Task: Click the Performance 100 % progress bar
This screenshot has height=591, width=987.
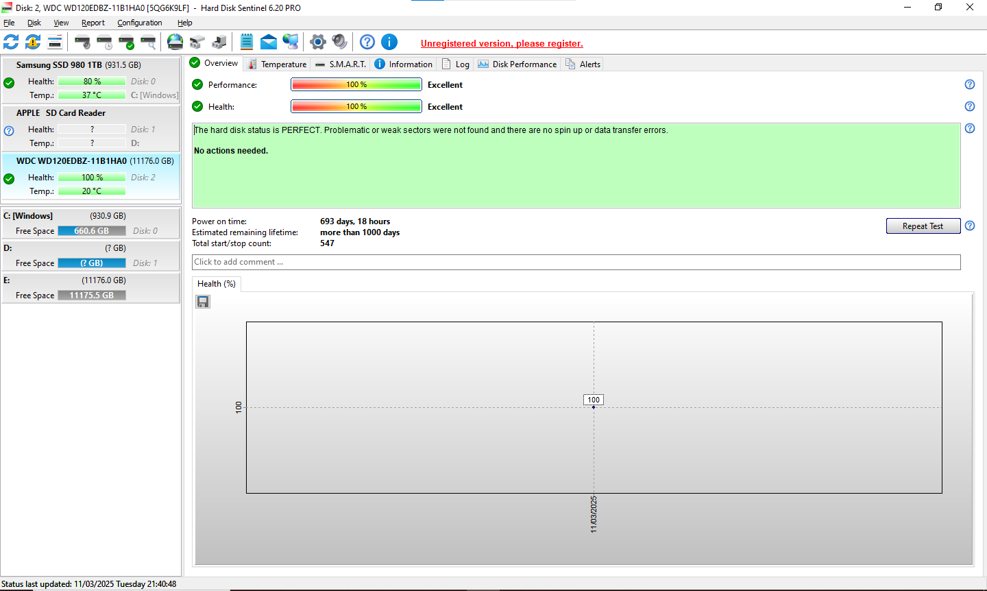Action: (x=356, y=84)
